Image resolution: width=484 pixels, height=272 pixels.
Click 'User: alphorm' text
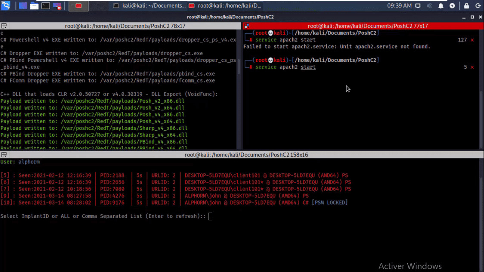coord(20,162)
